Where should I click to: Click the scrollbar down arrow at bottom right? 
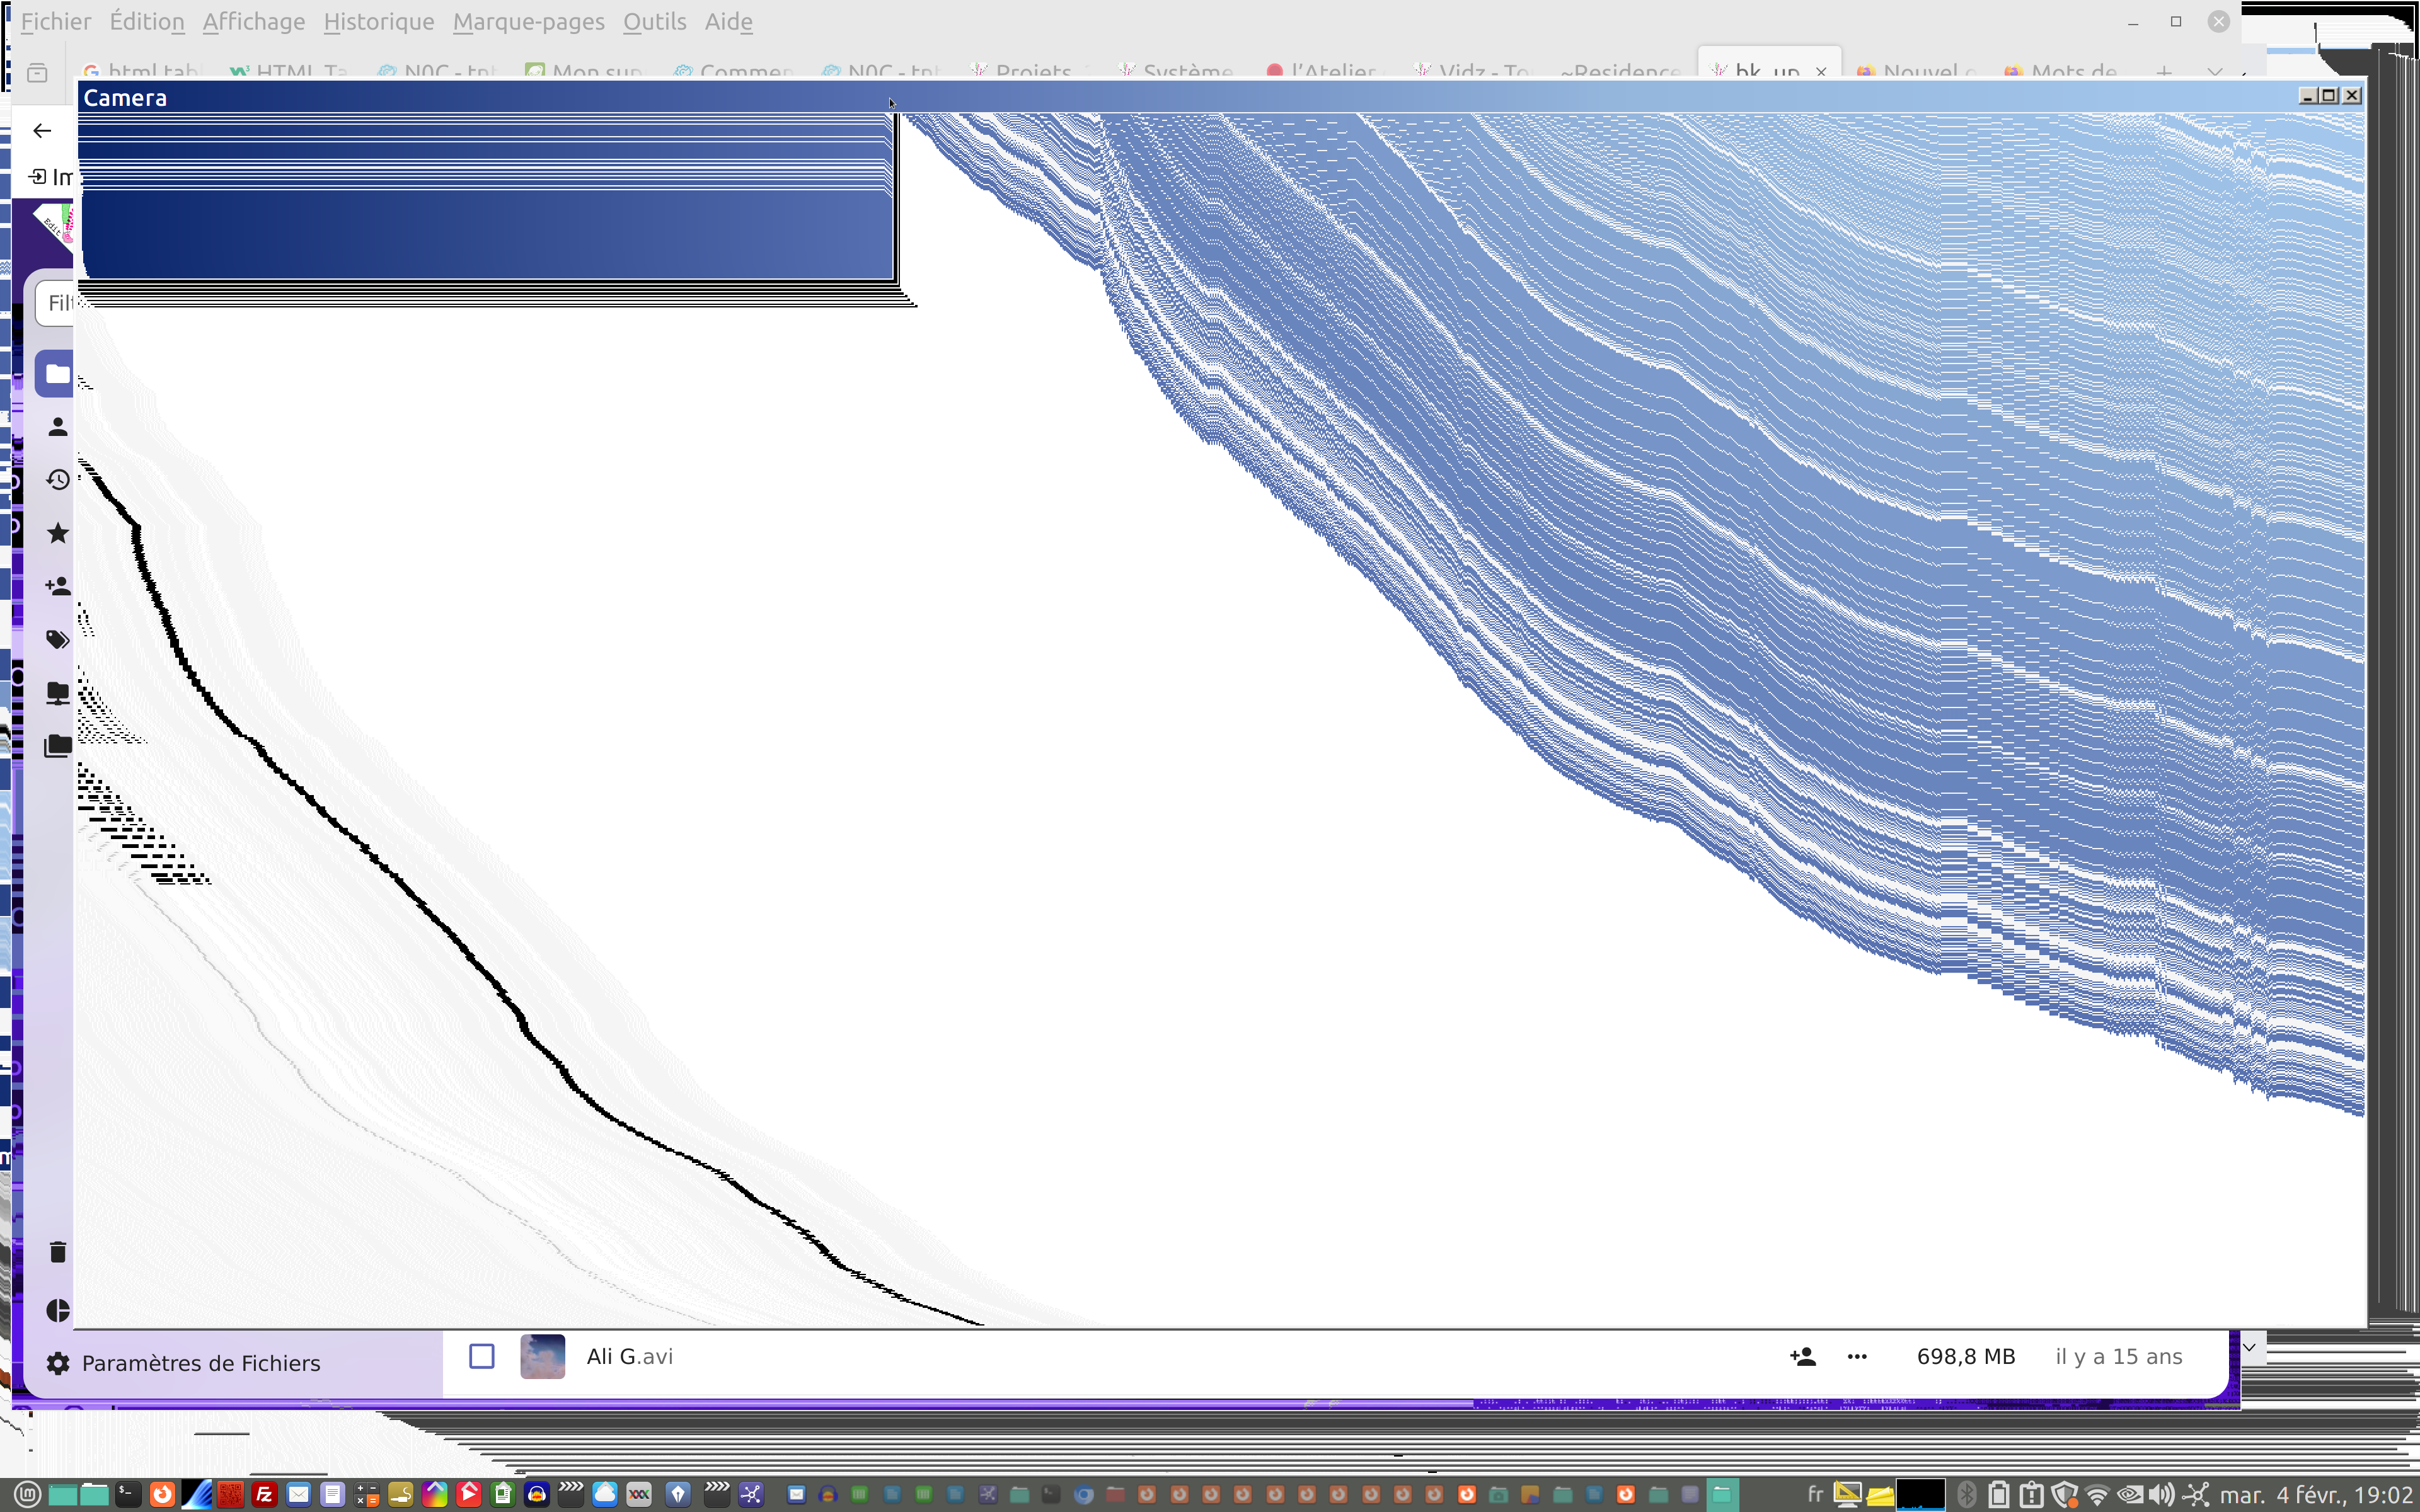(x=2250, y=1348)
